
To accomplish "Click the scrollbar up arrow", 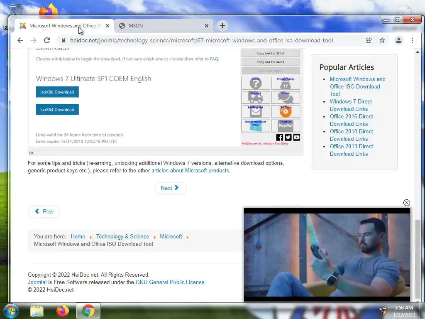I will (418, 52).
